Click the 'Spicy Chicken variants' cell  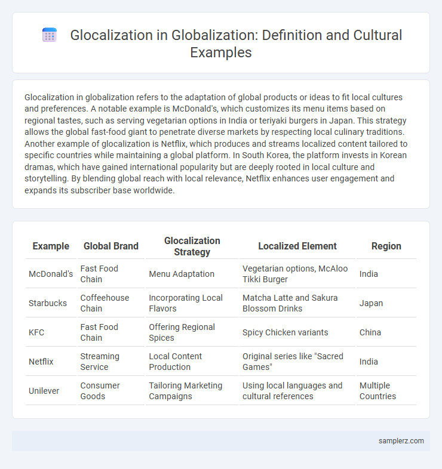point(297,332)
